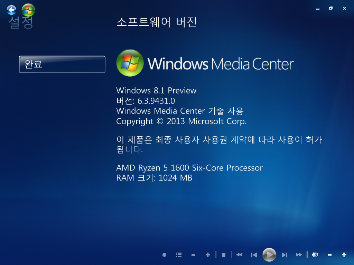Viewport: 354px width, 265px height.
Task: Close the Media Center window
Action: click(x=344, y=8)
